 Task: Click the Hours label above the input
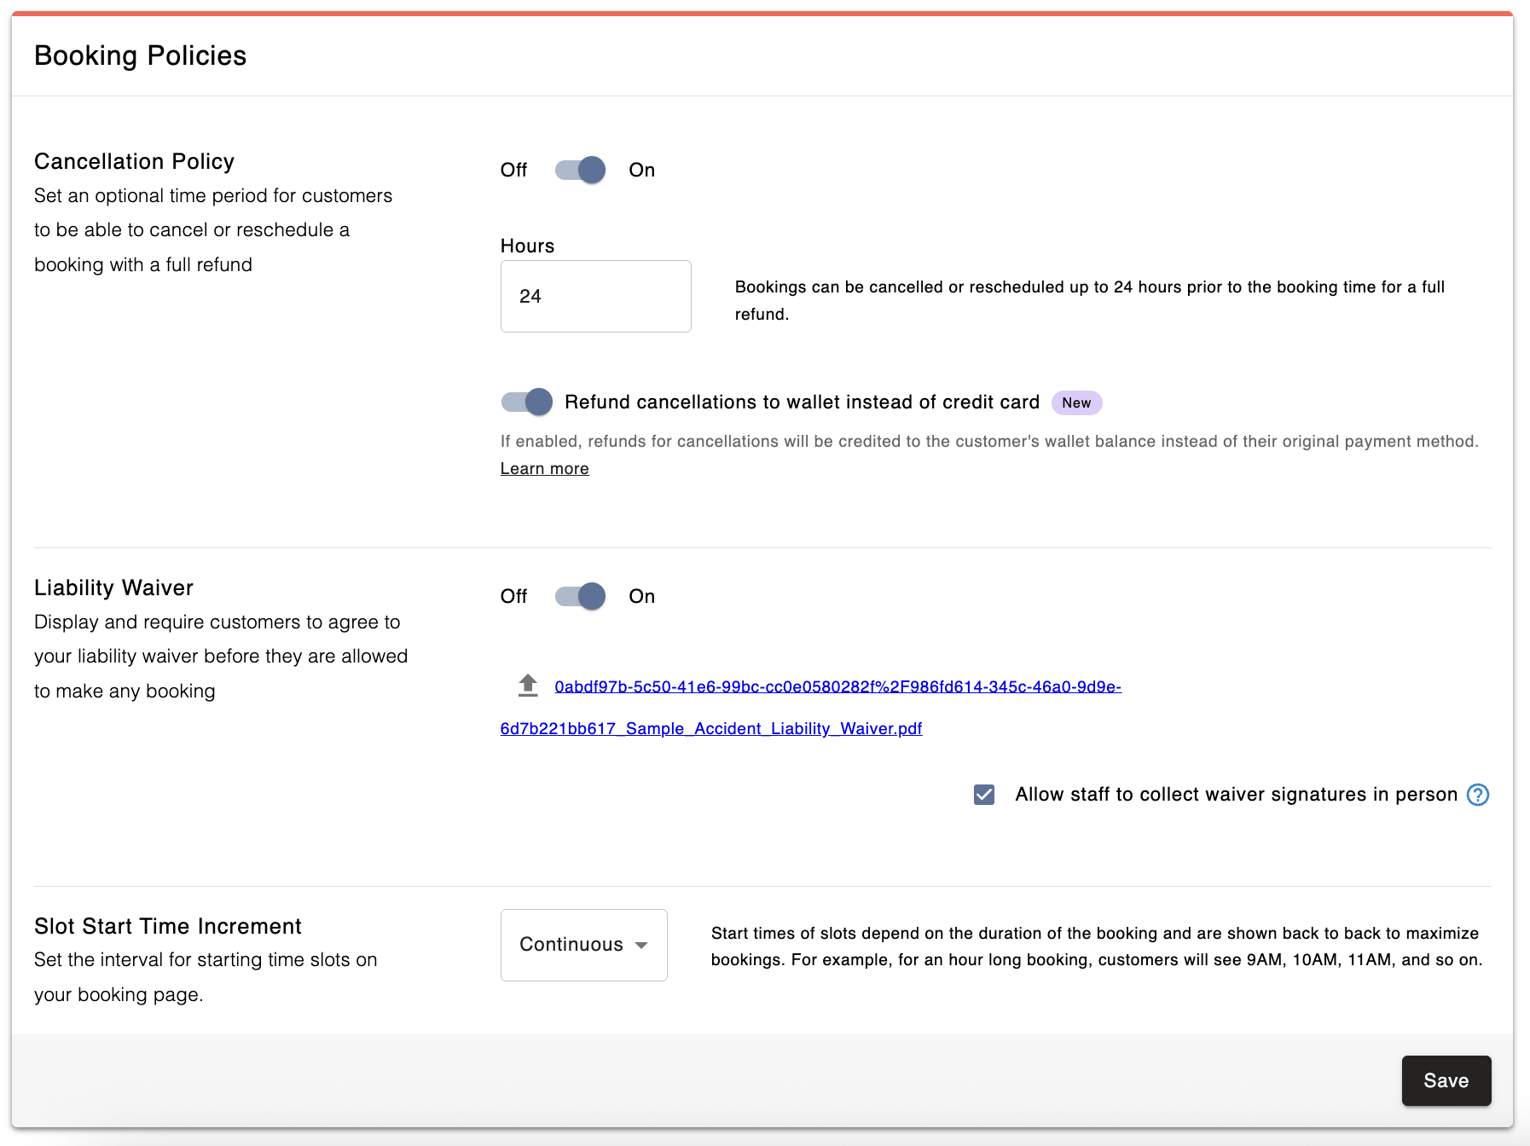(527, 246)
